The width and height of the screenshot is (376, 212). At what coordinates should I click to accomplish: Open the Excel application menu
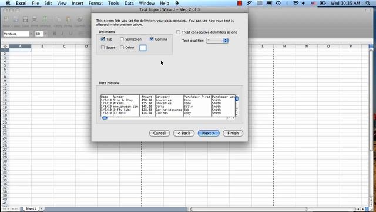click(21, 3)
